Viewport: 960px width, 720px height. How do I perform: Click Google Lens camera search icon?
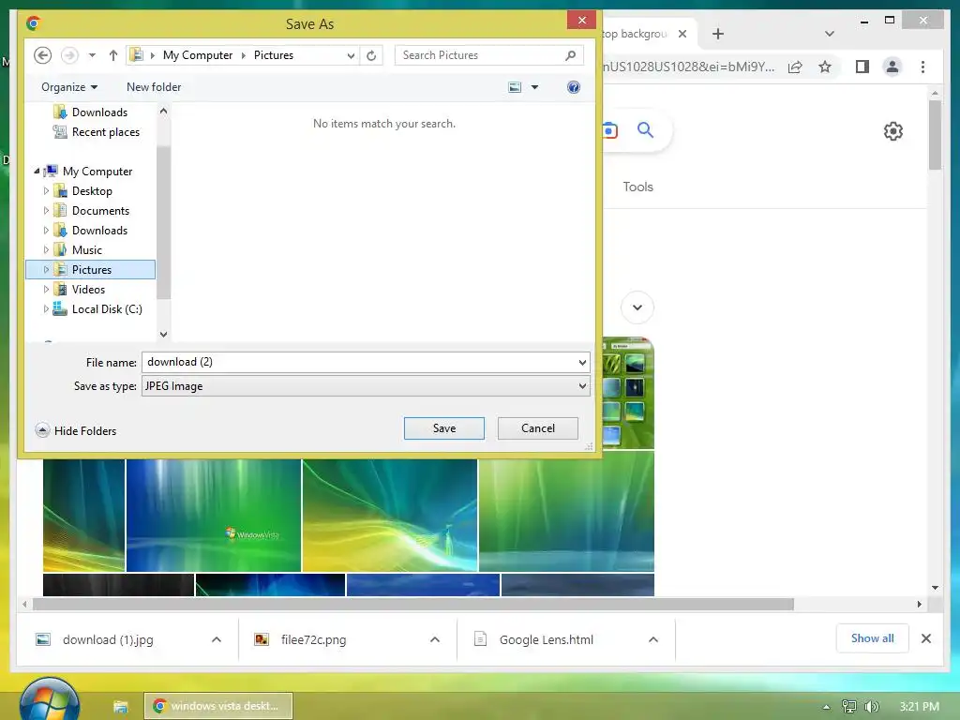(x=610, y=130)
